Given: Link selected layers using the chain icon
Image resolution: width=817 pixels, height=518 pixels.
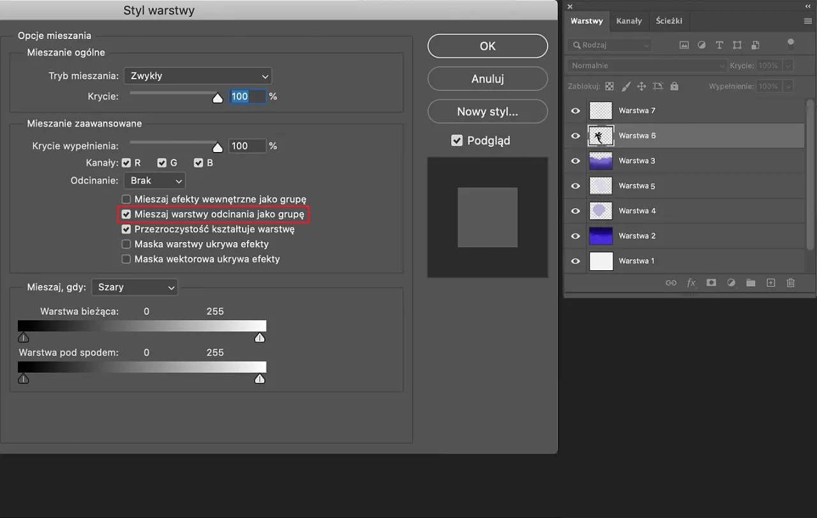Looking at the screenshot, I should pos(671,282).
